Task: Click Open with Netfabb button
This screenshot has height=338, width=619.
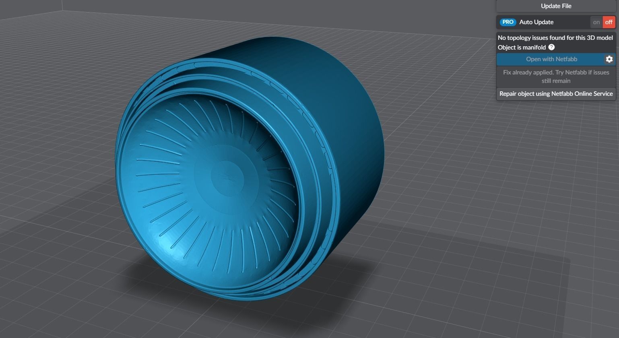Action: pyautogui.click(x=551, y=59)
